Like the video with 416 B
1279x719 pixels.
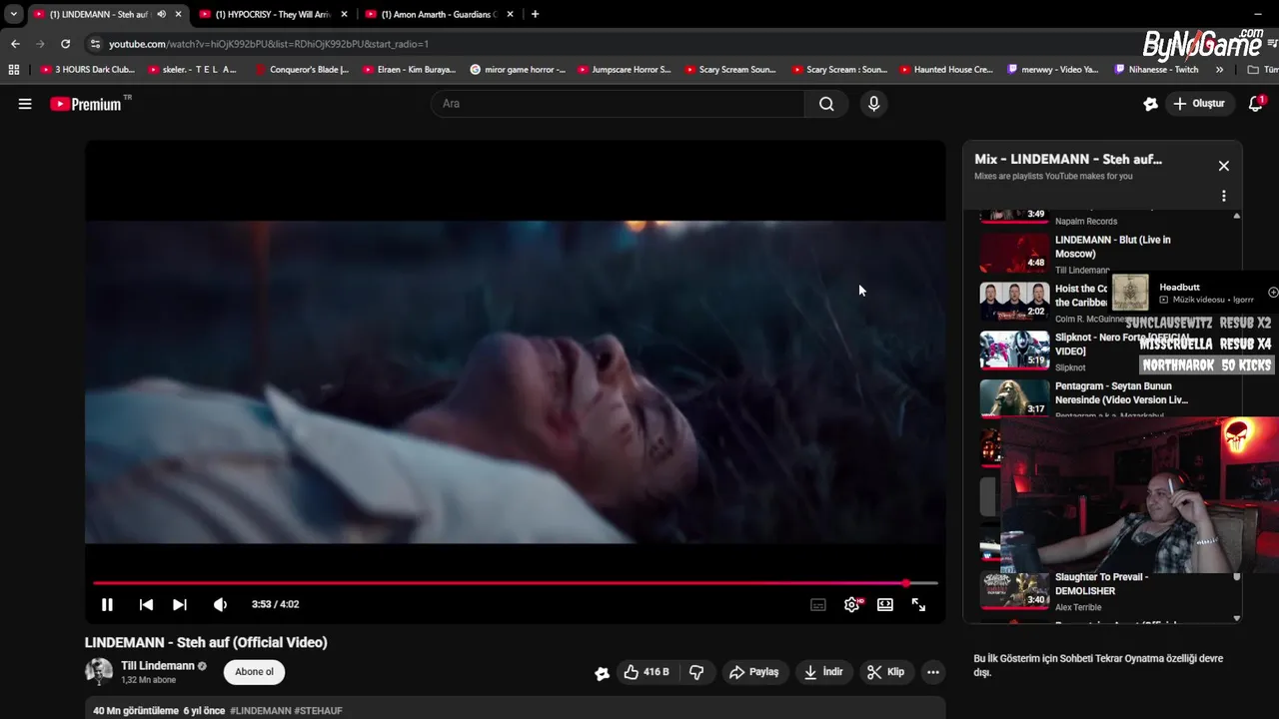646,672
